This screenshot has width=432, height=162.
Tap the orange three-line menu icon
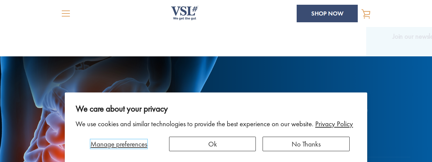[66, 13]
